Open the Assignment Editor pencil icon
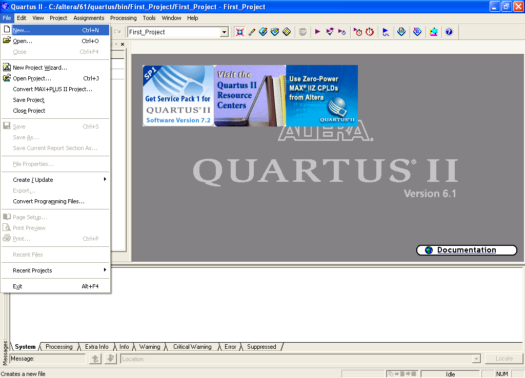Viewport: 525px width, 378px height. click(251, 32)
